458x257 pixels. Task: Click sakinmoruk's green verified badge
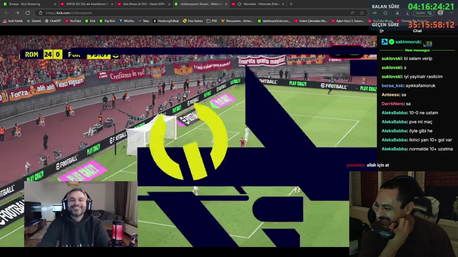pyautogui.click(x=391, y=42)
